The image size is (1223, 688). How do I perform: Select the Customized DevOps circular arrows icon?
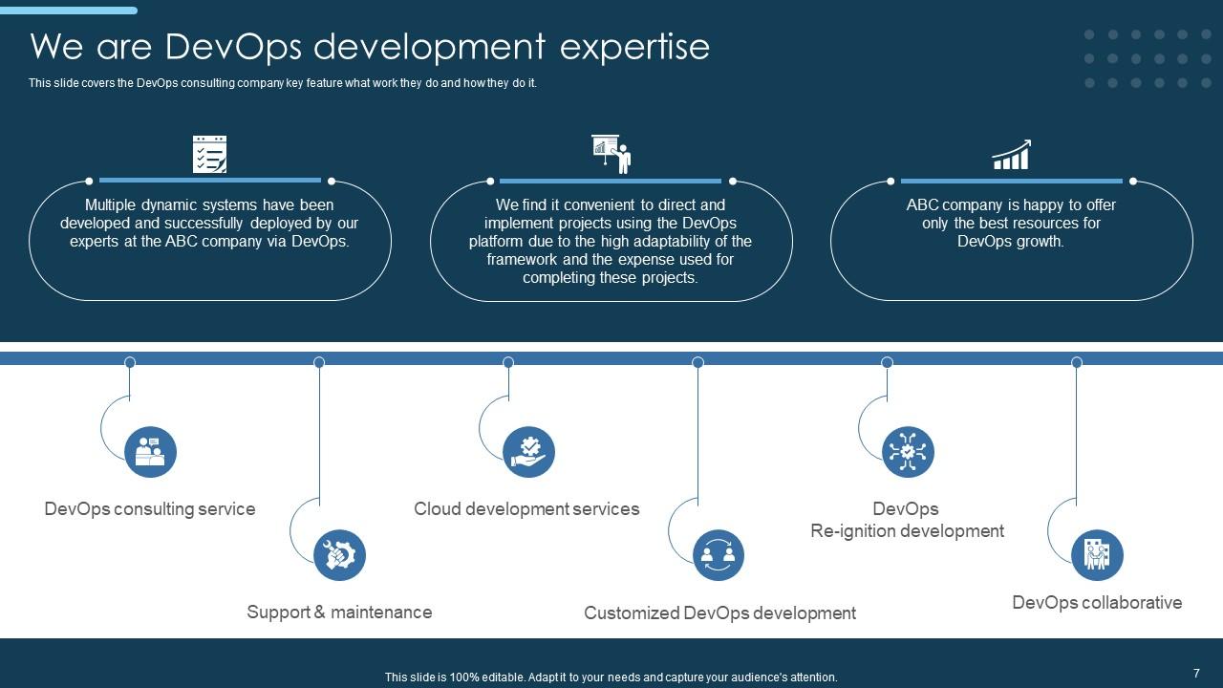click(717, 554)
